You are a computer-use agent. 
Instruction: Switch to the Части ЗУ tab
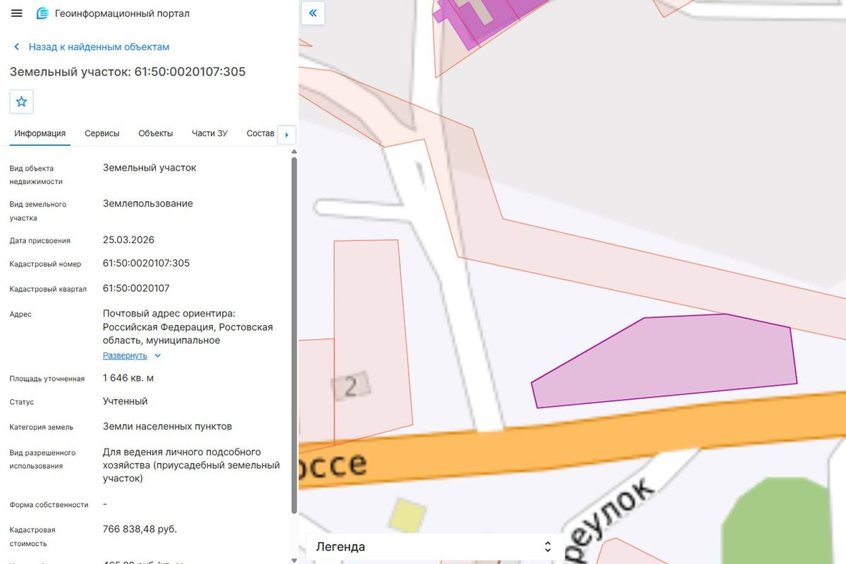[209, 133]
